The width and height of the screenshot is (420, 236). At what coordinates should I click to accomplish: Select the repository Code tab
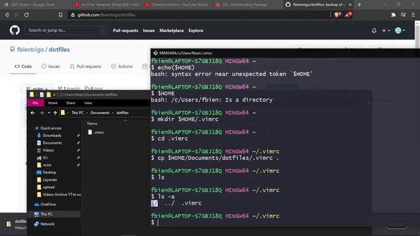pyautogui.click(x=23, y=66)
